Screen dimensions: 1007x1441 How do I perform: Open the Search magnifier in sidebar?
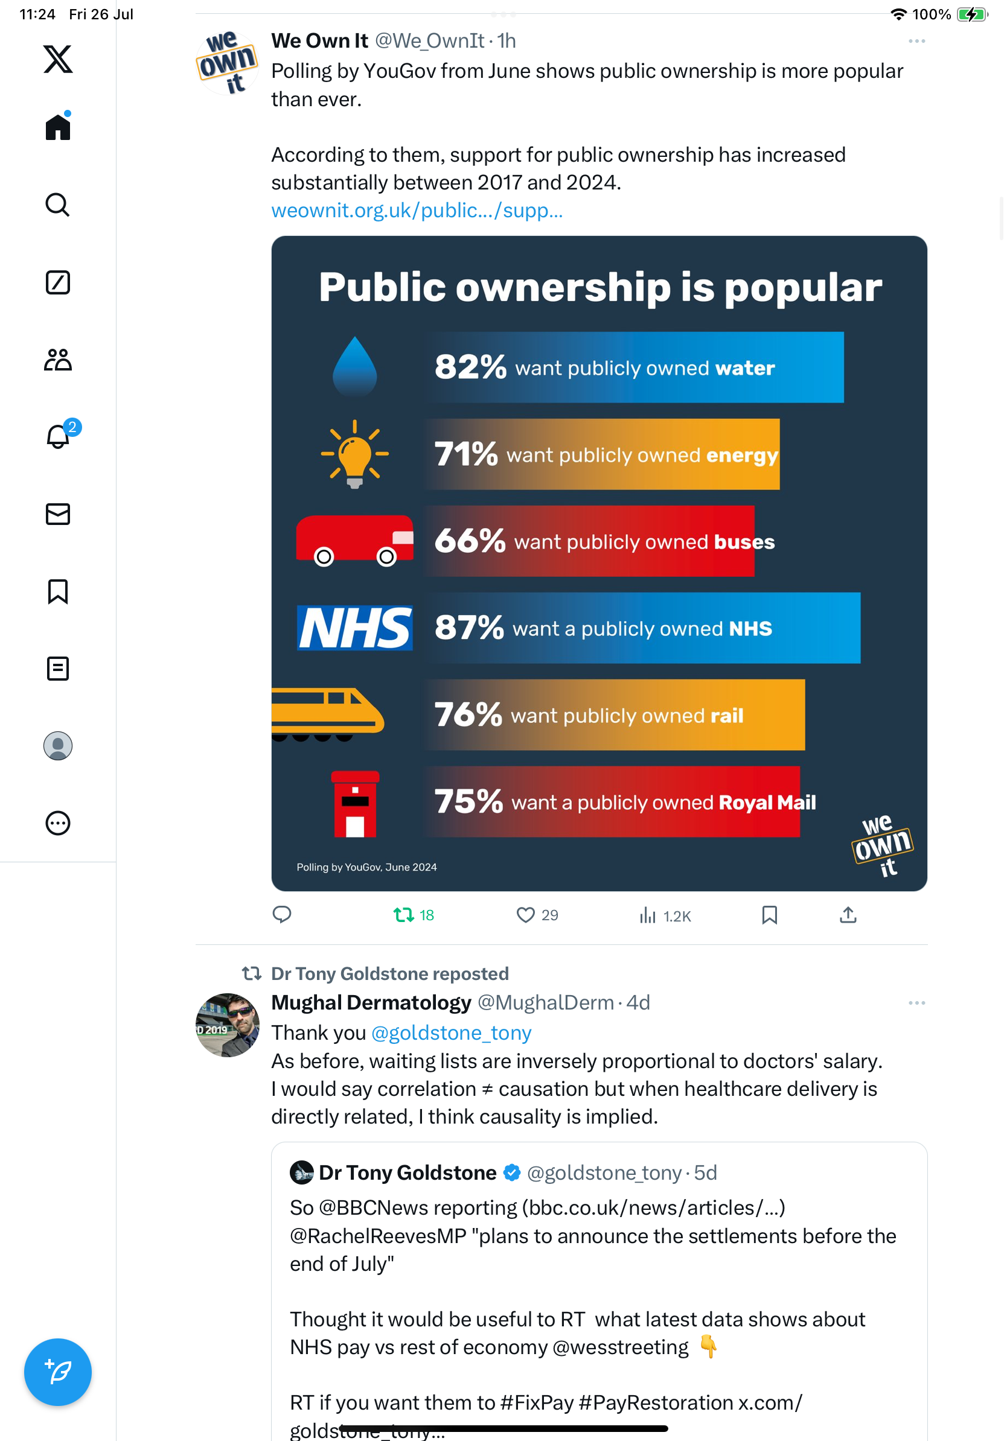tap(58, 205)
